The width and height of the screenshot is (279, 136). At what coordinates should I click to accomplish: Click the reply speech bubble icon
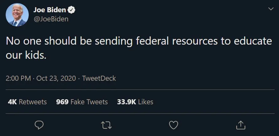[x=39, y=125]
